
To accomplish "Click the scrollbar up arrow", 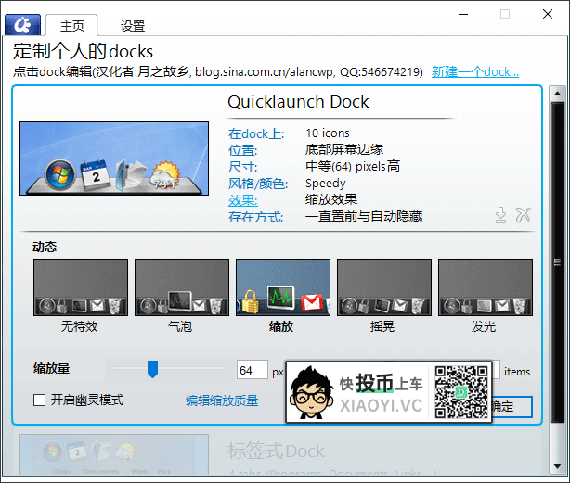I will click(x=557, y=94).
